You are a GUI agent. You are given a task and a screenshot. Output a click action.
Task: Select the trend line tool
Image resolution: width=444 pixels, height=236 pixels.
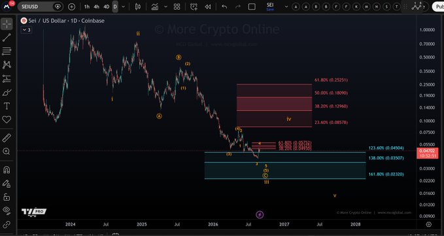[x=7, y=38]
